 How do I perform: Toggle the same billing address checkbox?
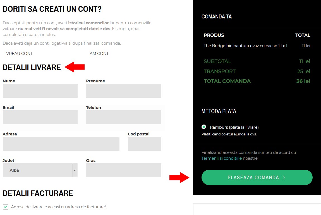click(6, 207)
